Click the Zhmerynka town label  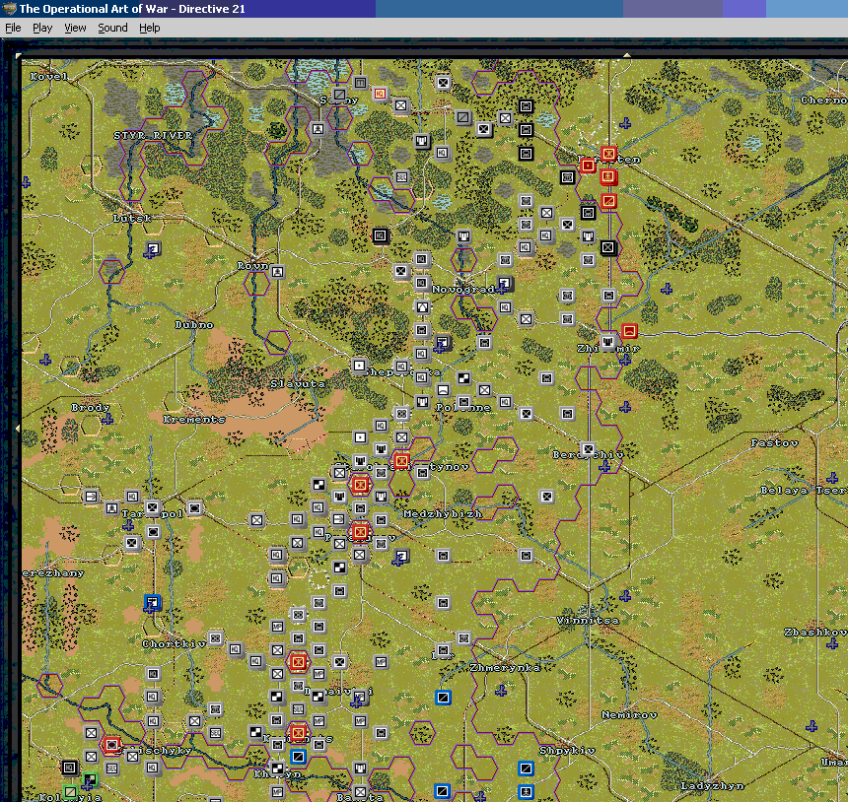(x=505, y=667)
